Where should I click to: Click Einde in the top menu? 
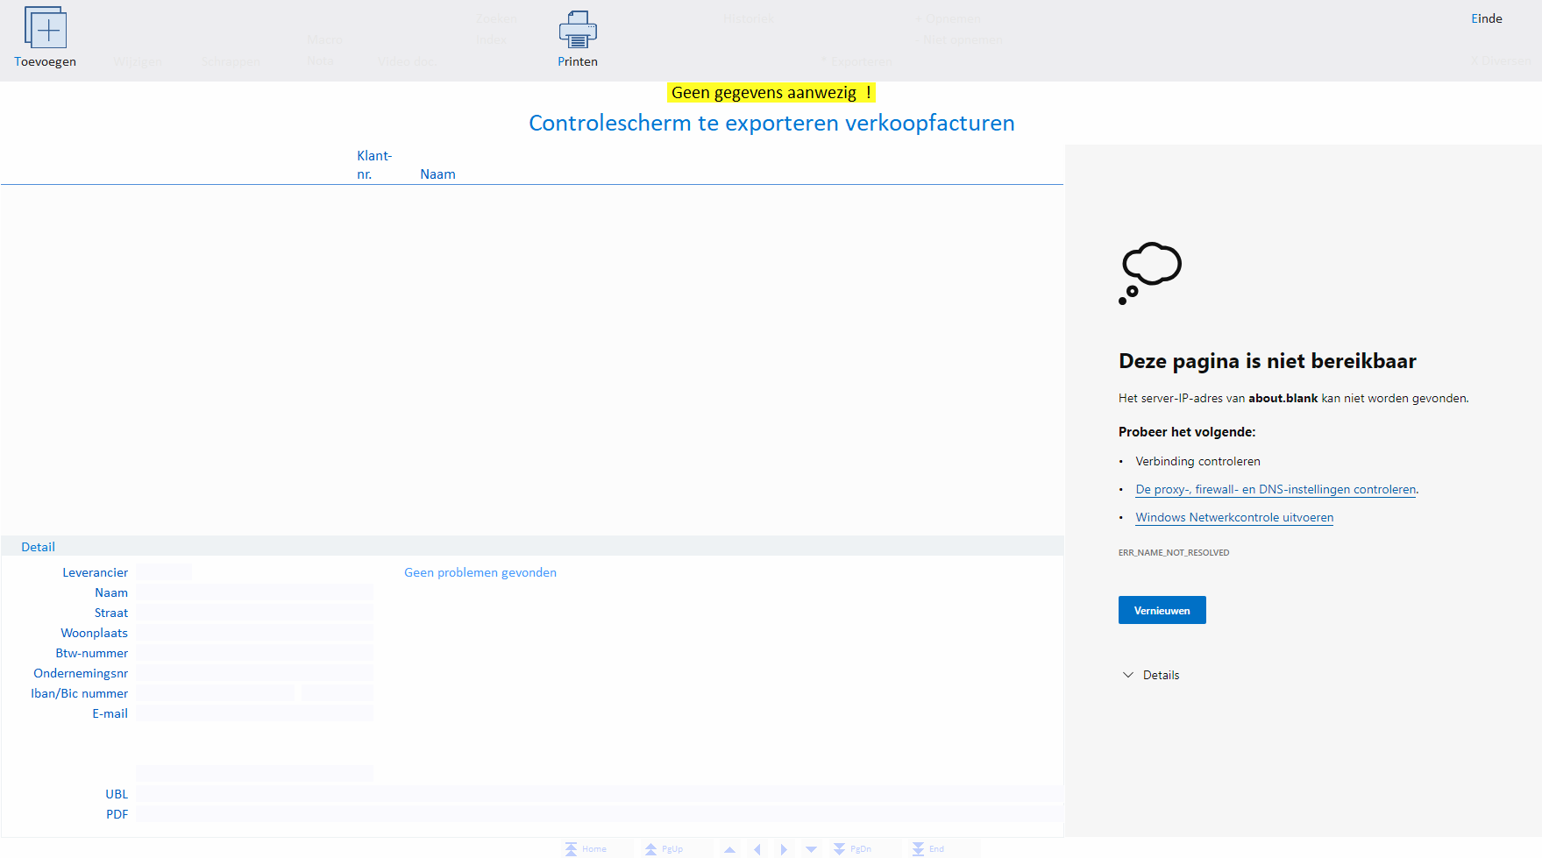tap(1486, 18)
